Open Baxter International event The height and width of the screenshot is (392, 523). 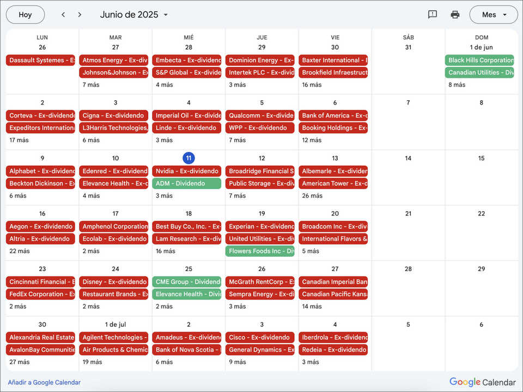(333, 60)
